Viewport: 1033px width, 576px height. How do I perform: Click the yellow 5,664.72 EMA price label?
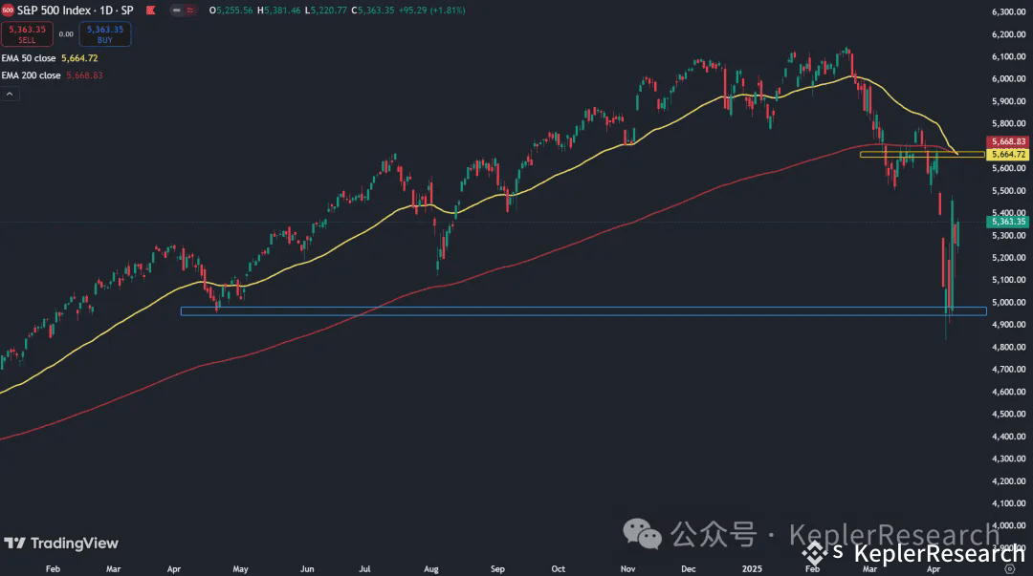(1008, 154)
